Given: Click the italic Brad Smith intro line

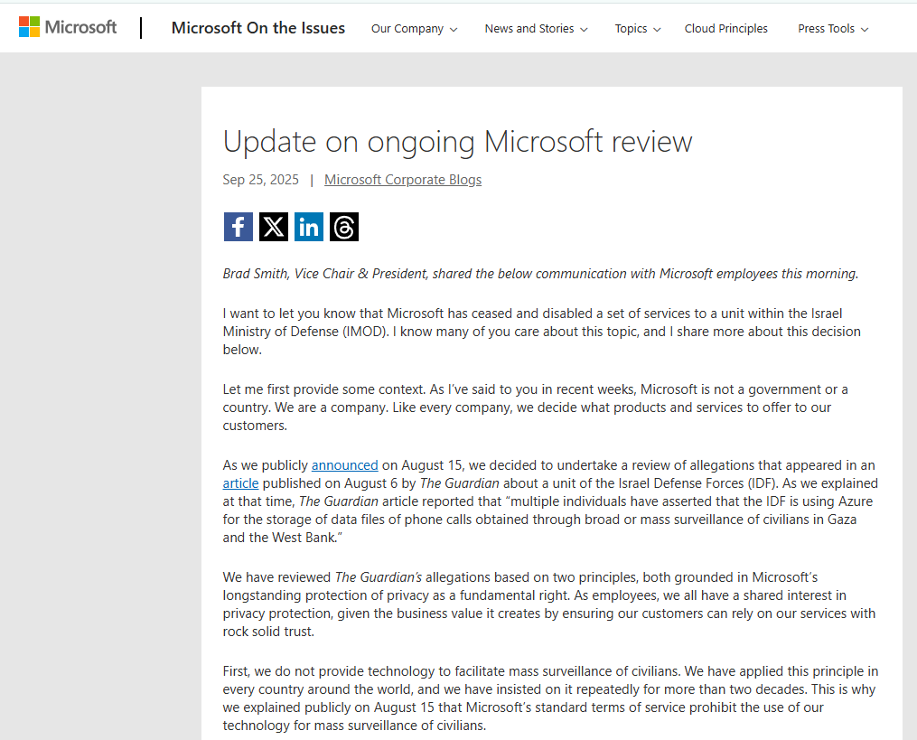Looking at the screenshot, I should (x=540, y=274).
